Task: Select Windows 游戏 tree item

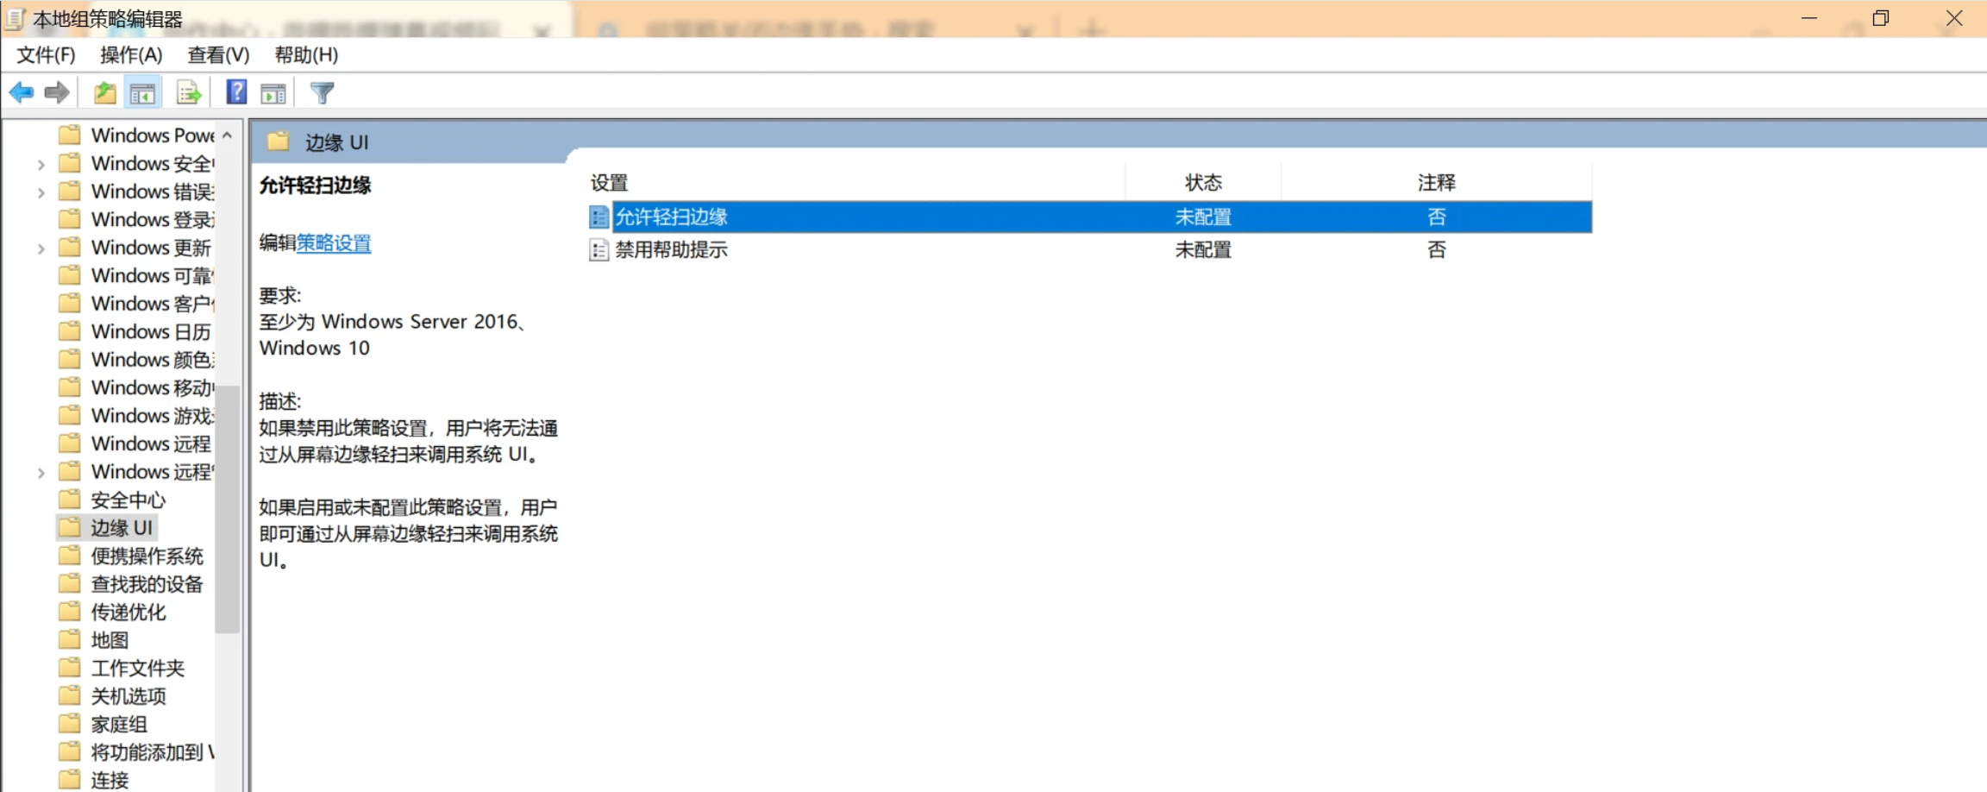Action: click(153, 416)
